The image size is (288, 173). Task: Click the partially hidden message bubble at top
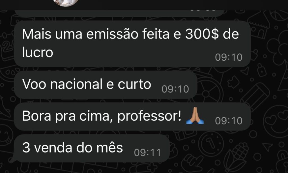[119, 14]
